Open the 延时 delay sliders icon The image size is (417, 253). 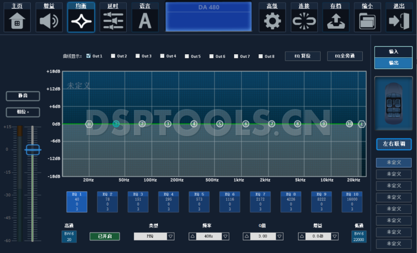(x=113, y=17)
